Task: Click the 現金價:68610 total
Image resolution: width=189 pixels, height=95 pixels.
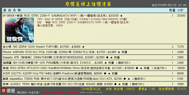Action: (124, 89)
